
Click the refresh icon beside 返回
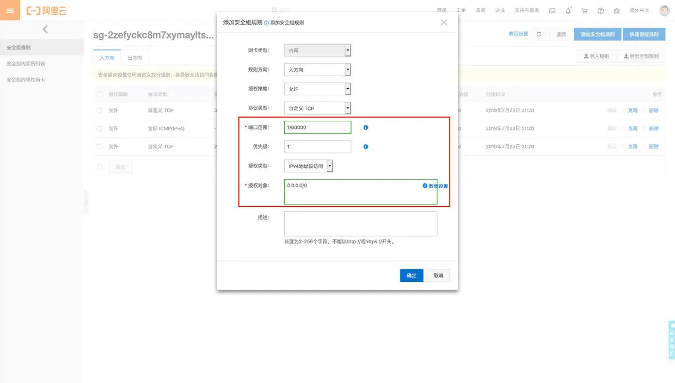539,34
